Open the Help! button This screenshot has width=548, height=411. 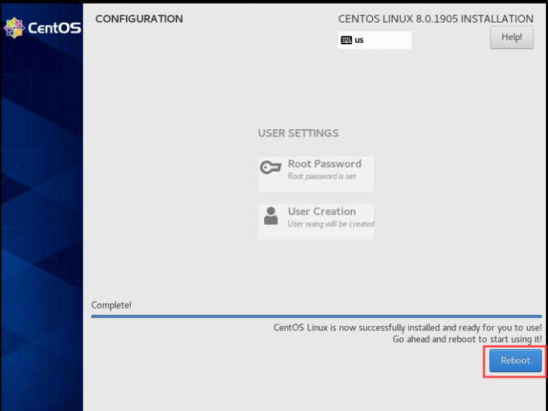pyautogui.click(x=511, y=37)
